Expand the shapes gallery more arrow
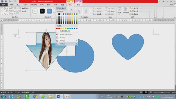The width and height of the screenshot is (176, 99). pos(17,14)
